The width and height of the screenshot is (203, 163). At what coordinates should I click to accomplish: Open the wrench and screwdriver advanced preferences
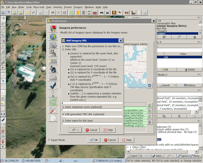[53, 110]
